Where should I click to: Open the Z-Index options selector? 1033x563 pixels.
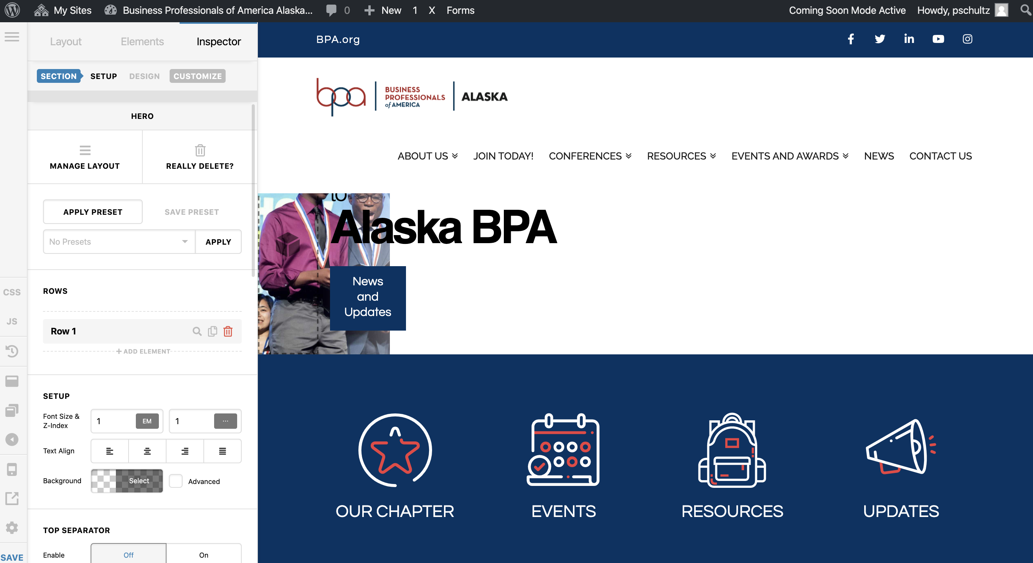[225, 421]
